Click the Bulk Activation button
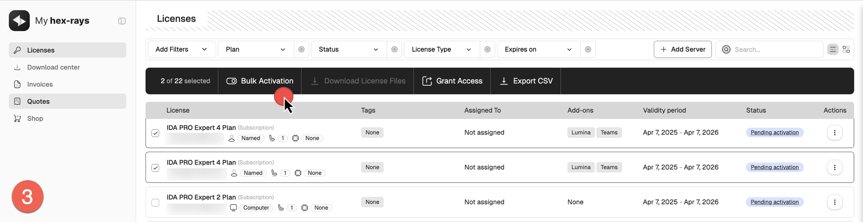 [x=260, y=81]
